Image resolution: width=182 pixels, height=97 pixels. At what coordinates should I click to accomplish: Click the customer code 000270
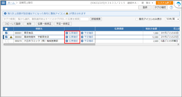tap(18, 41)
